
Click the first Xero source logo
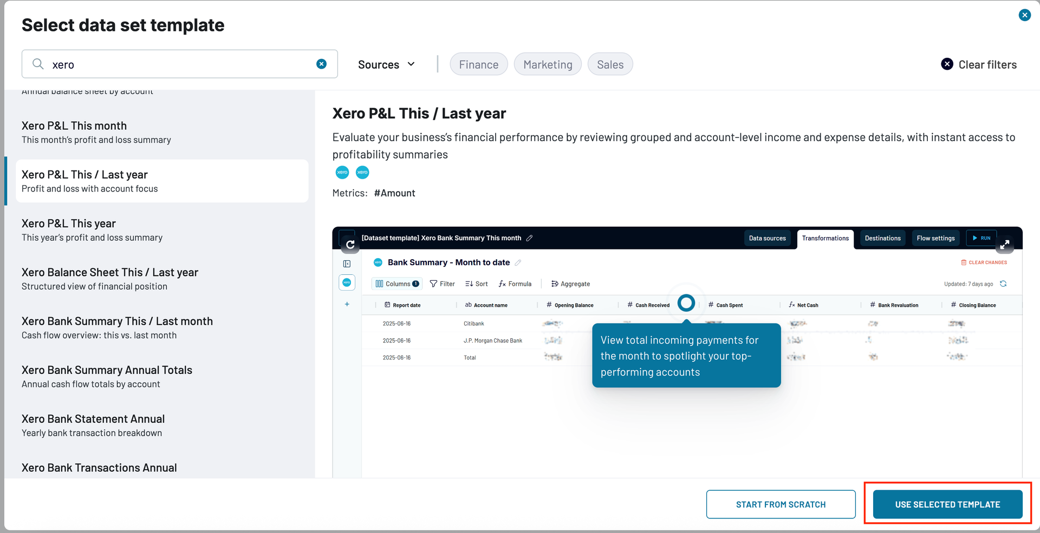[x=342, y=172]
